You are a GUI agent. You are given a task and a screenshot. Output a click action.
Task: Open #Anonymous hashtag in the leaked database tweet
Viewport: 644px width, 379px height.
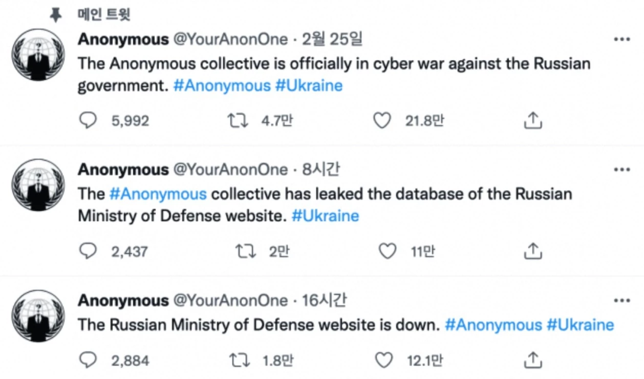pyautogui.click(x=158, y=194)
